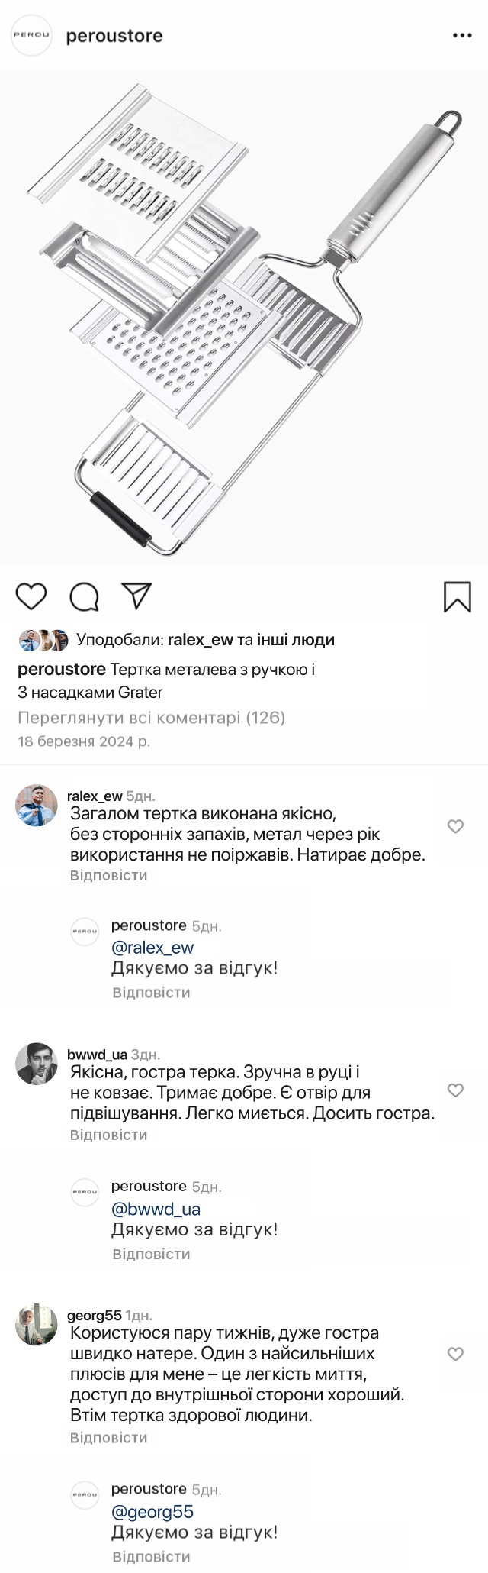This screenshot has height=1573, width=488.
Task: Open the @ralex_ew mention link
Action: tap(152, 948)
